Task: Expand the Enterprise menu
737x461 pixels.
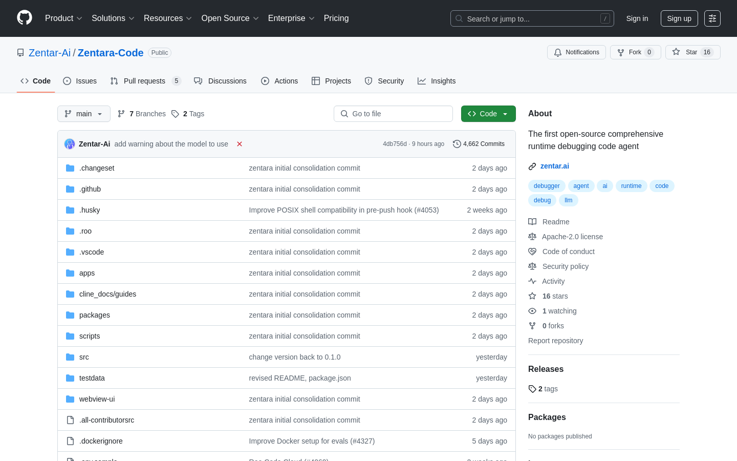Action: pos(291,18)
